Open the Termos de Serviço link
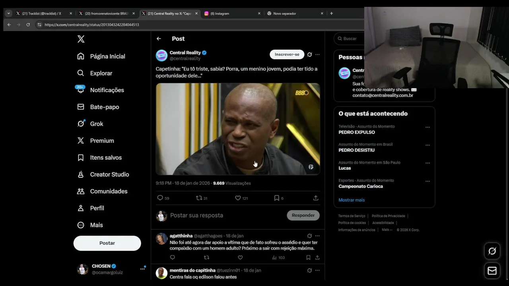Image resolution: width=509 pixels, height=286 pixels. click(352, 216)
